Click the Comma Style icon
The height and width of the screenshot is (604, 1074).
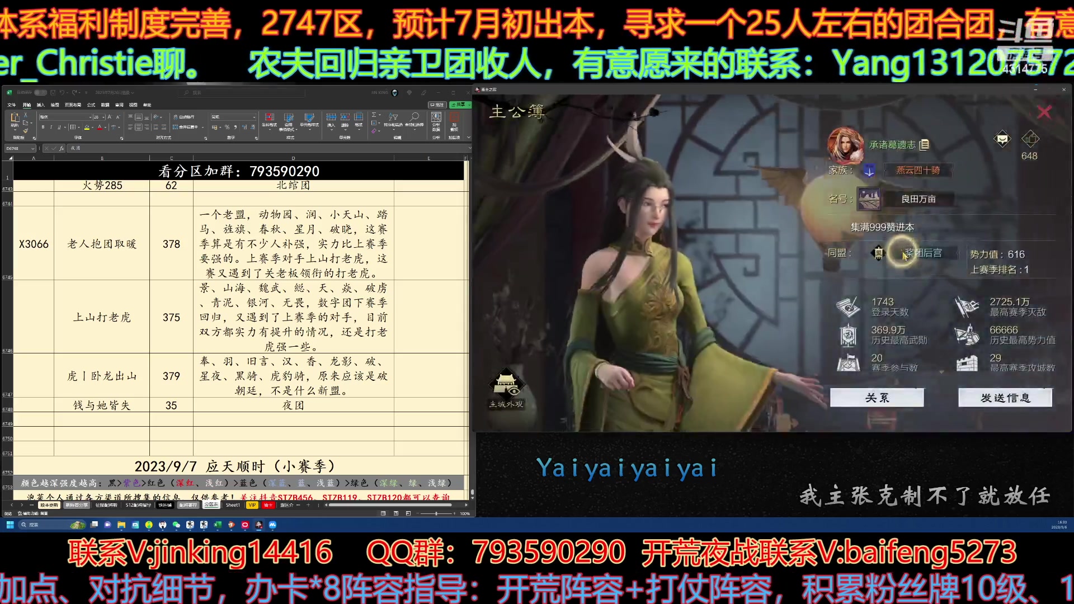click(x=235, y=127)
